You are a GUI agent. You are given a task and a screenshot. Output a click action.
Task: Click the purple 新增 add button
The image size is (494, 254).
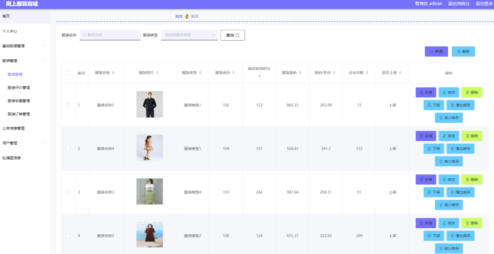(x=437, y=52)
